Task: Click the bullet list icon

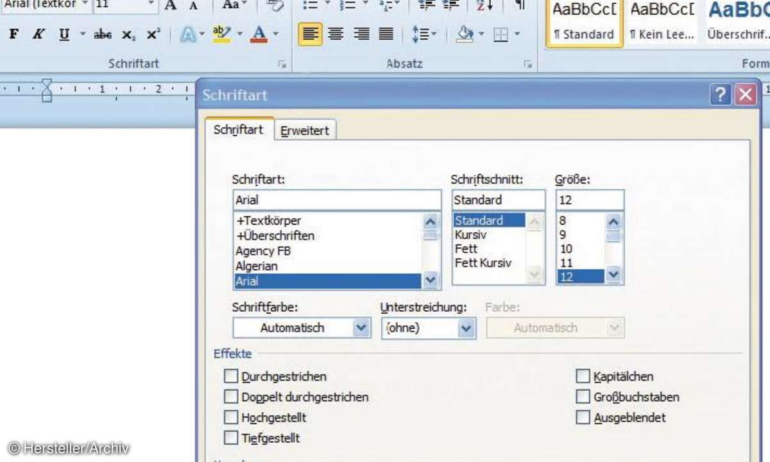Action: (309, 5)
